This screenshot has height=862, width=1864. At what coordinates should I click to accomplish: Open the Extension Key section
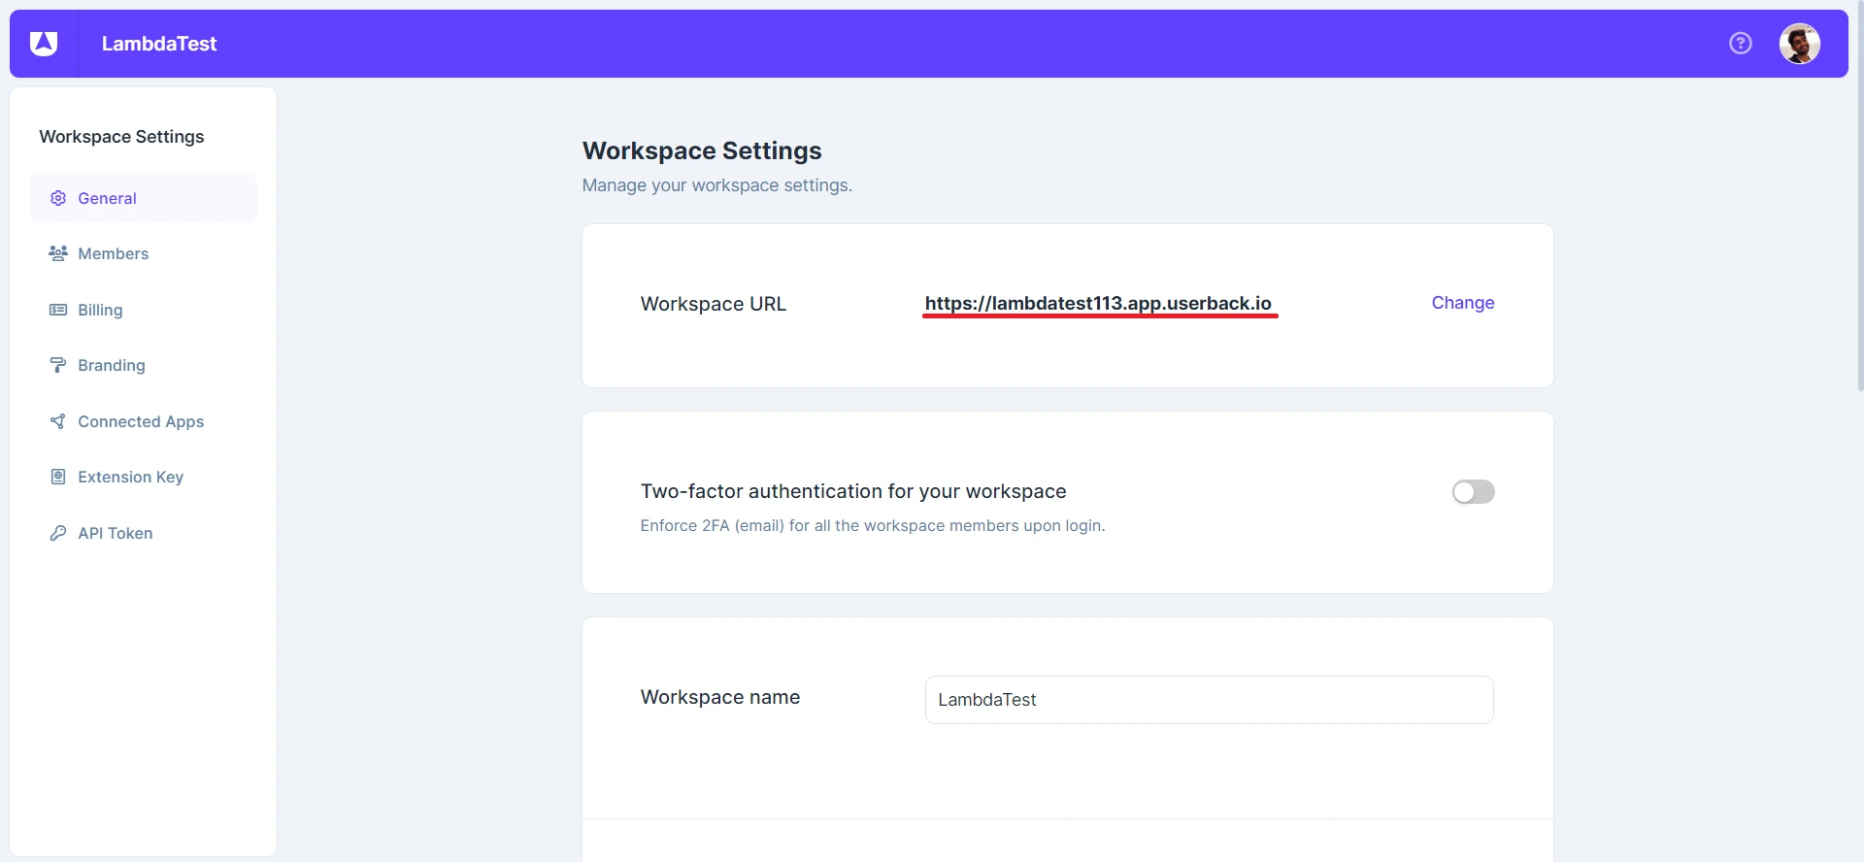144,477
